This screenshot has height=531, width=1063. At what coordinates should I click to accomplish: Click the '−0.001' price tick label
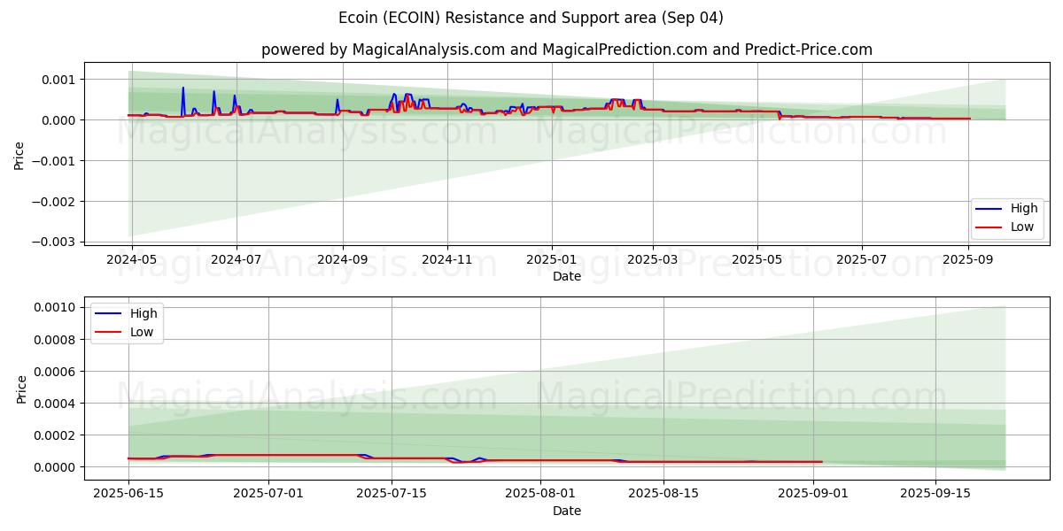55,161
